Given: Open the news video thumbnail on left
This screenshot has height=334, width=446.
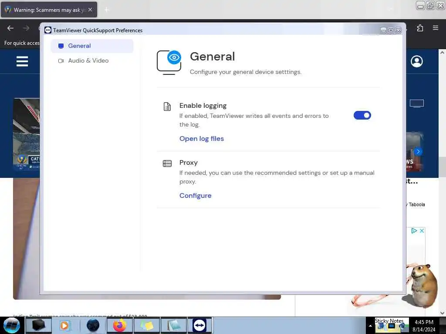Looking at the screenshot, I should tap(27, 134).
